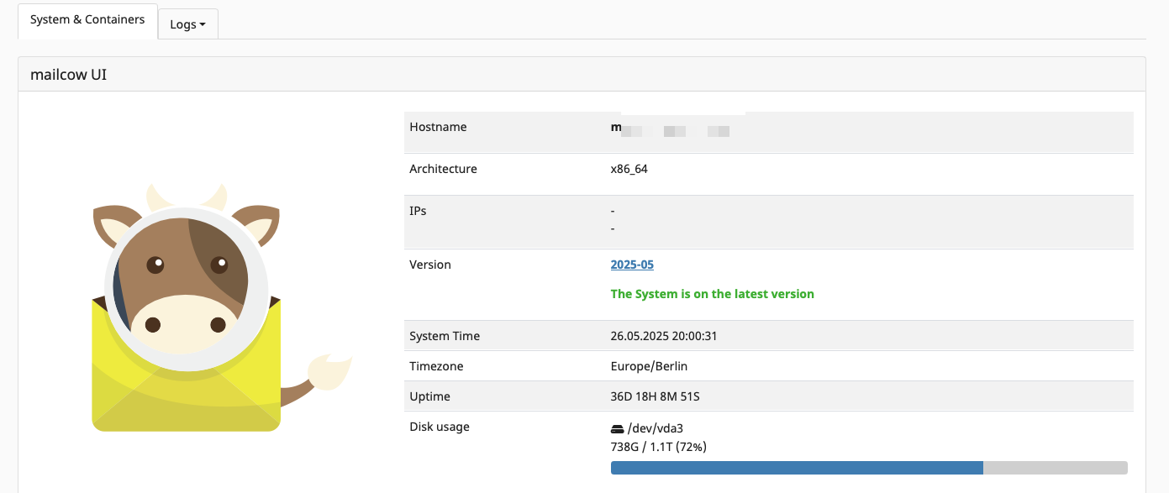Click the x86_64 architecture value
Screen dimensions: 1169x493
(629, 169)
